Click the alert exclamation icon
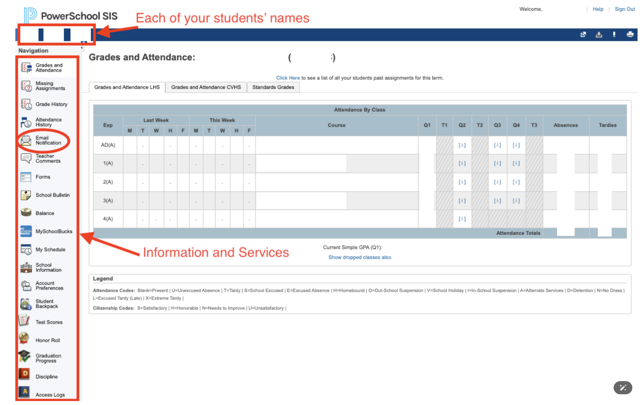This screenshot has height=405, width=640. (614, 35)
